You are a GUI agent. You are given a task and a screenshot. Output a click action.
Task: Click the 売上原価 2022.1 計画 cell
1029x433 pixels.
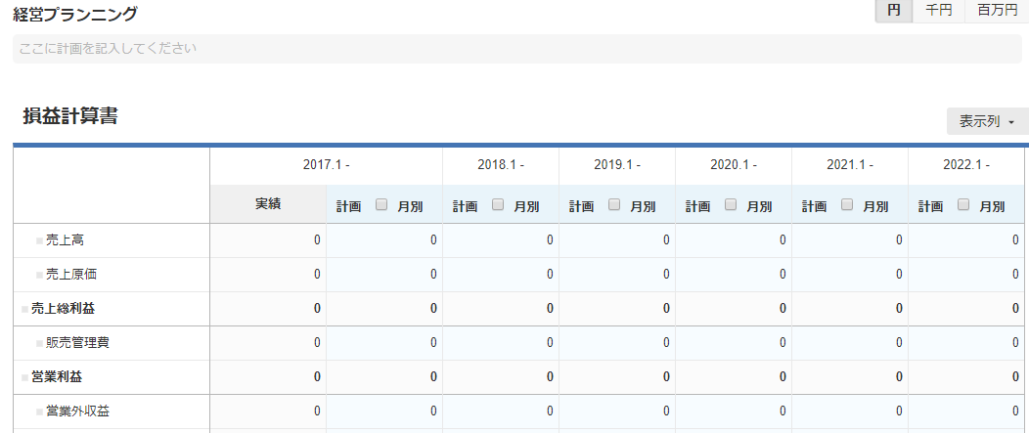[968, 275]
